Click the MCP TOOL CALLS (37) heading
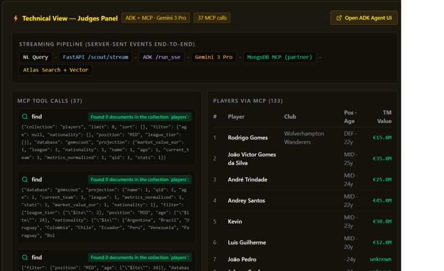444x271 pixels. (x=50, y=101)
